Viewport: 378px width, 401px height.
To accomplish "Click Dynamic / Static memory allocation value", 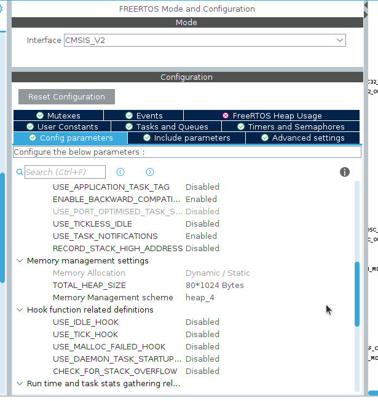I will [x=218, y=273].
